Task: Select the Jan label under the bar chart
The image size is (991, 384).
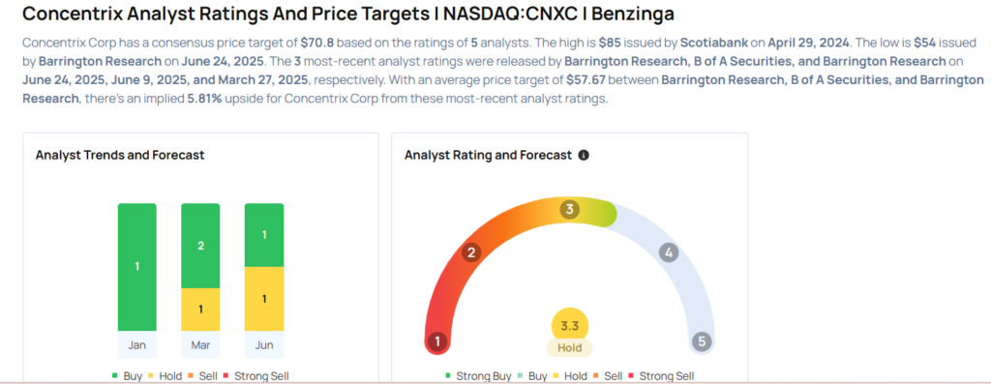Action: click(x=136, y=345)
